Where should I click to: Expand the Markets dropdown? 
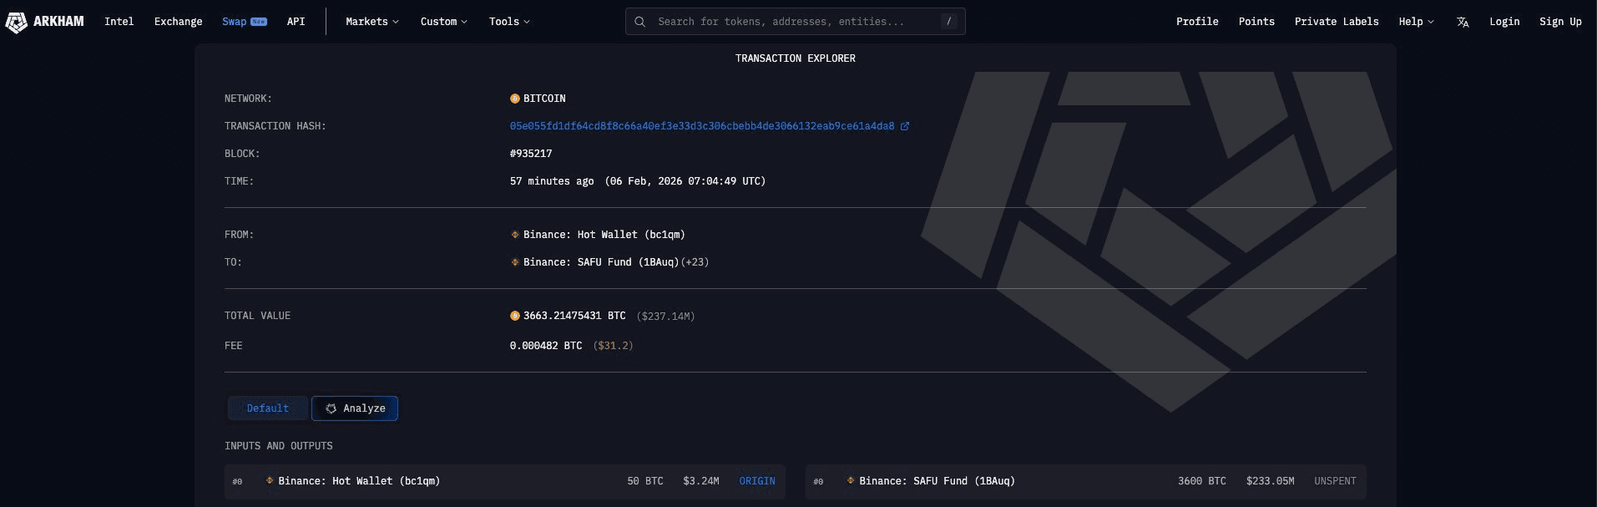tap(372, 22)
